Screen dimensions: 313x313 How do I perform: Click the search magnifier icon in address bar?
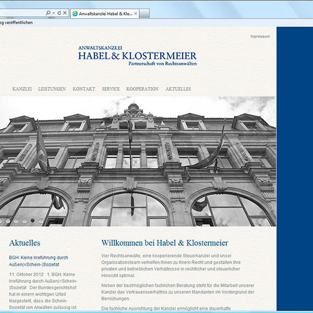tap(48, 12)
